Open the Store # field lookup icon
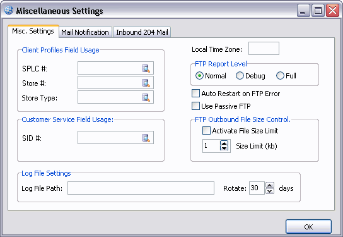Viewport: 343px width, 237px height. (x=146, y=83)
